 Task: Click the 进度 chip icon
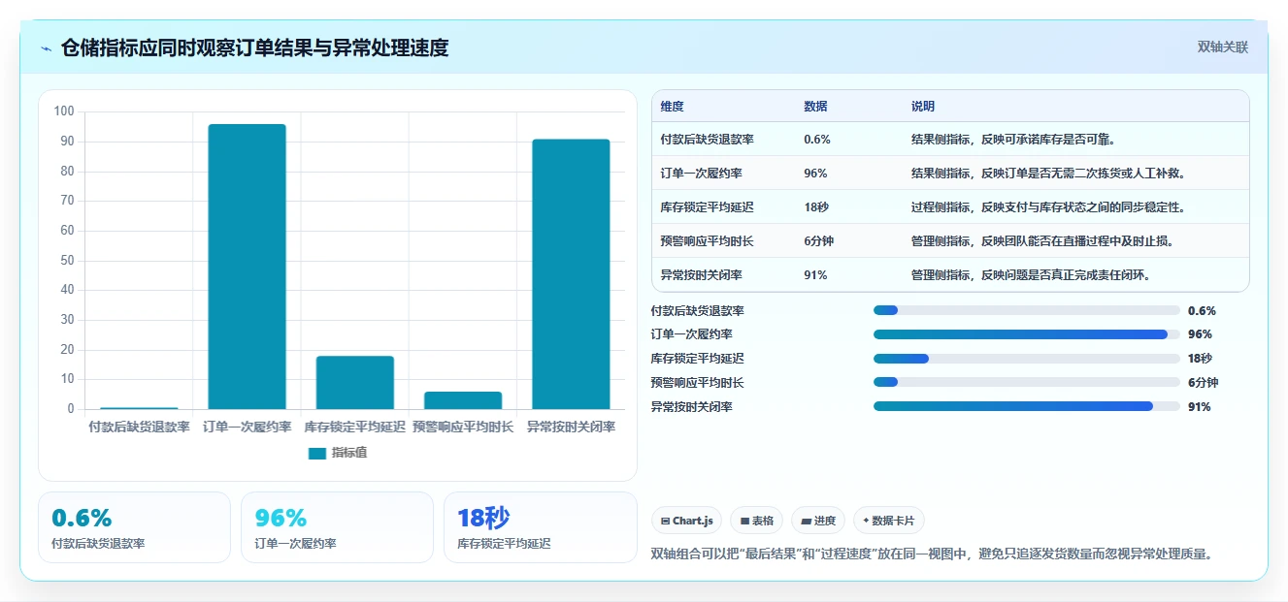coord(806,521)
